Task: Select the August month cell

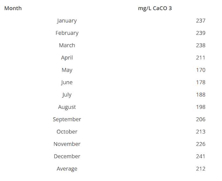Action: tap(67, 107)
